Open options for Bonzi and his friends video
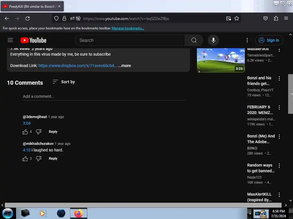The height and width of the screenshot is (219, 293). 279,78
